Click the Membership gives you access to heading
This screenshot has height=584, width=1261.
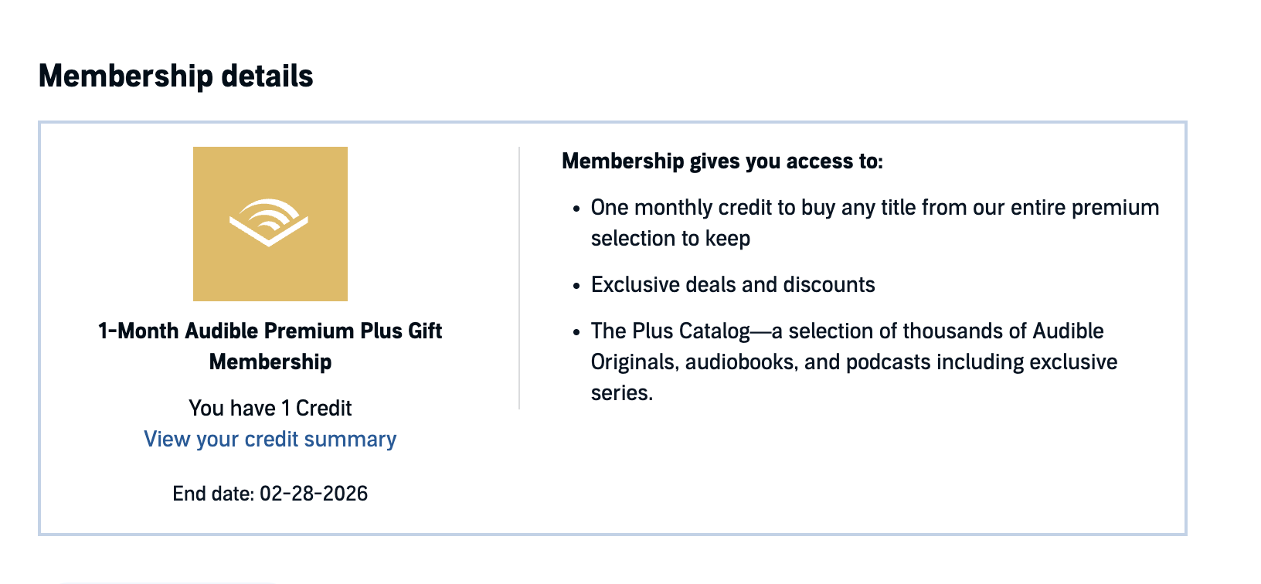[722, 161]
